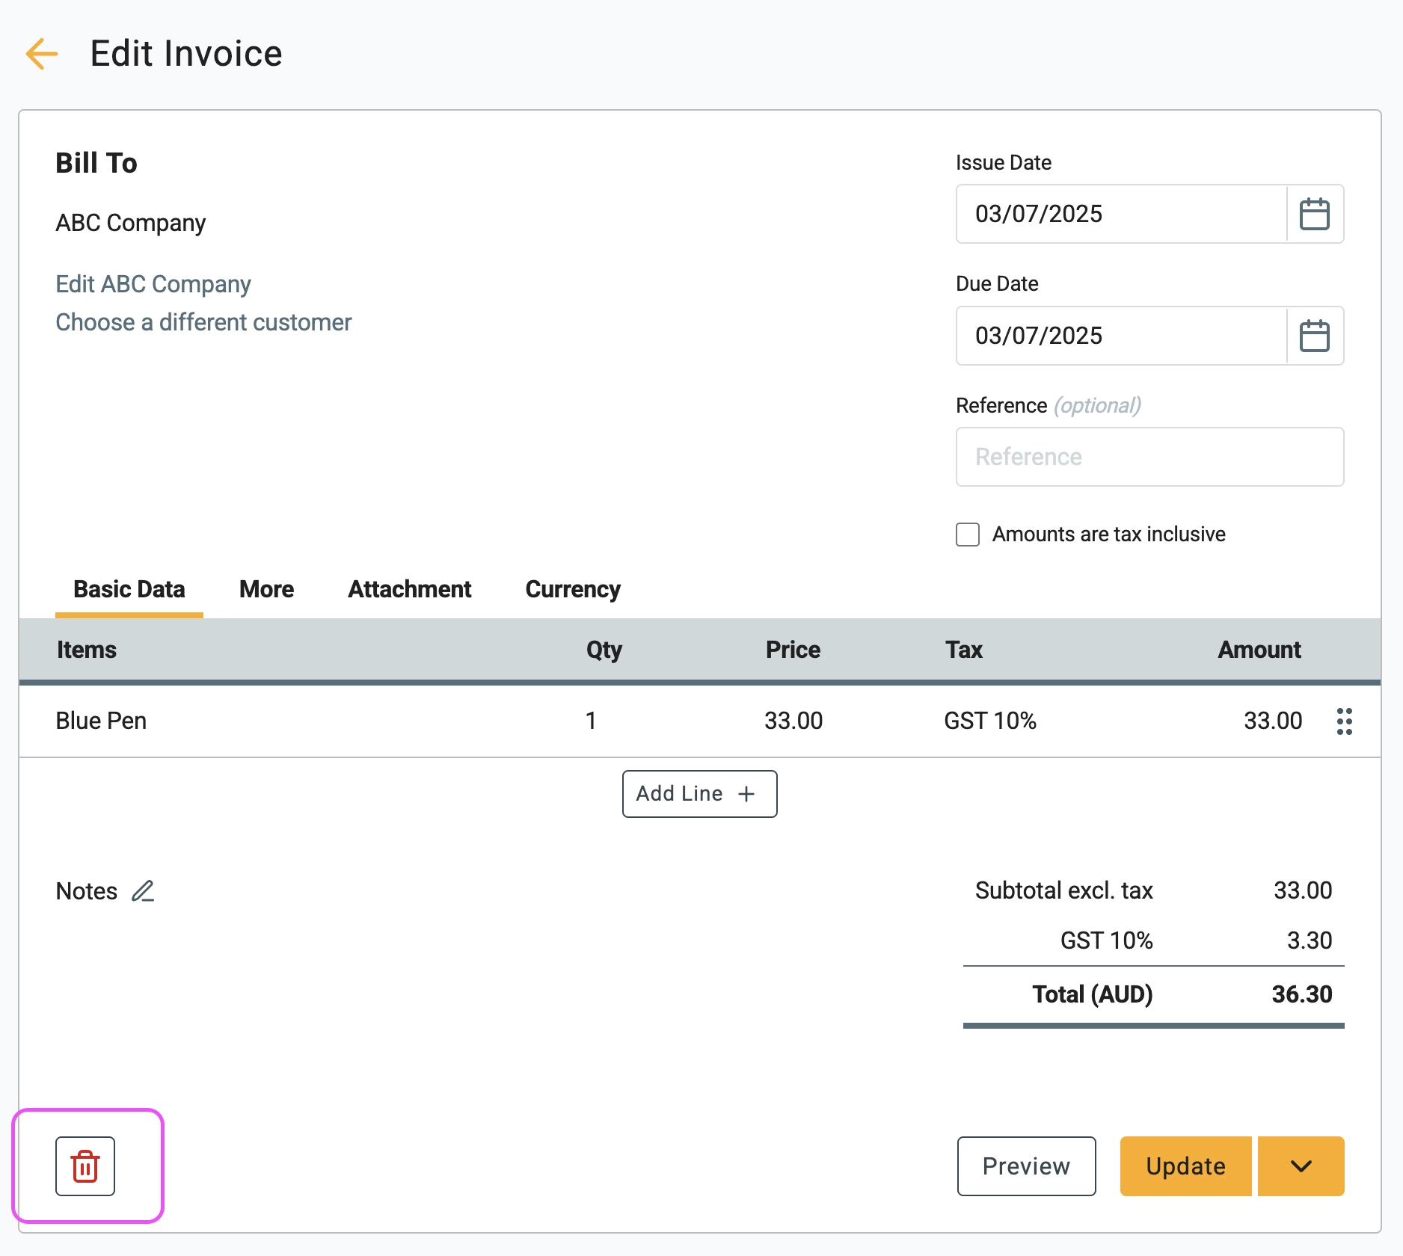This screenshot has width=1403, height=1256.
Task: Click the Price column header
Action: (793, 650)
